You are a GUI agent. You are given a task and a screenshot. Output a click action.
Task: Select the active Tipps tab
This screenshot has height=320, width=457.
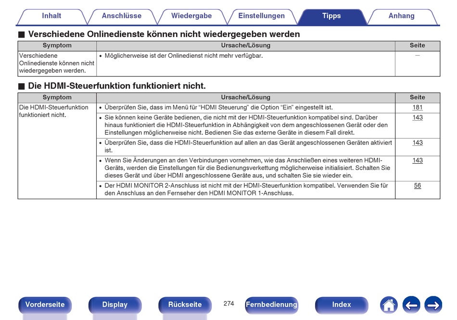[x=331, y=16]
